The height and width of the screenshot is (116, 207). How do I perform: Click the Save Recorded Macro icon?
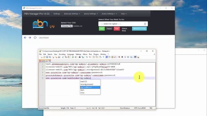tap(131, 57)
